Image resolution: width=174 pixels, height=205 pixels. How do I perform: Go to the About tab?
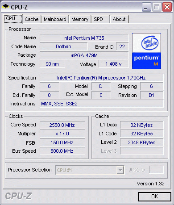tap(119, 19)
